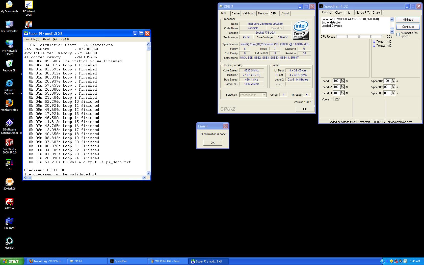
Task: Click Speed01 percent adjust icon
Action: [x=342, y=81]
